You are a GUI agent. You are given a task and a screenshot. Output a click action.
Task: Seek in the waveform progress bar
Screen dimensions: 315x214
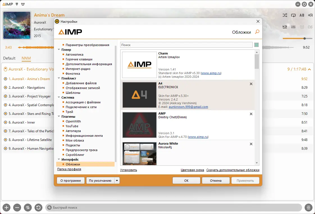point(156,47)
